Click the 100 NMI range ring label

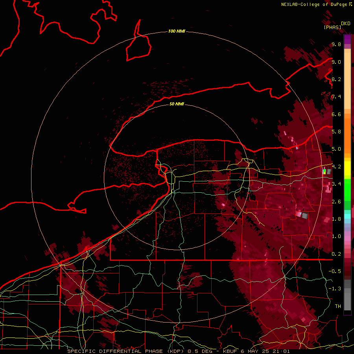tap(177, 31)
